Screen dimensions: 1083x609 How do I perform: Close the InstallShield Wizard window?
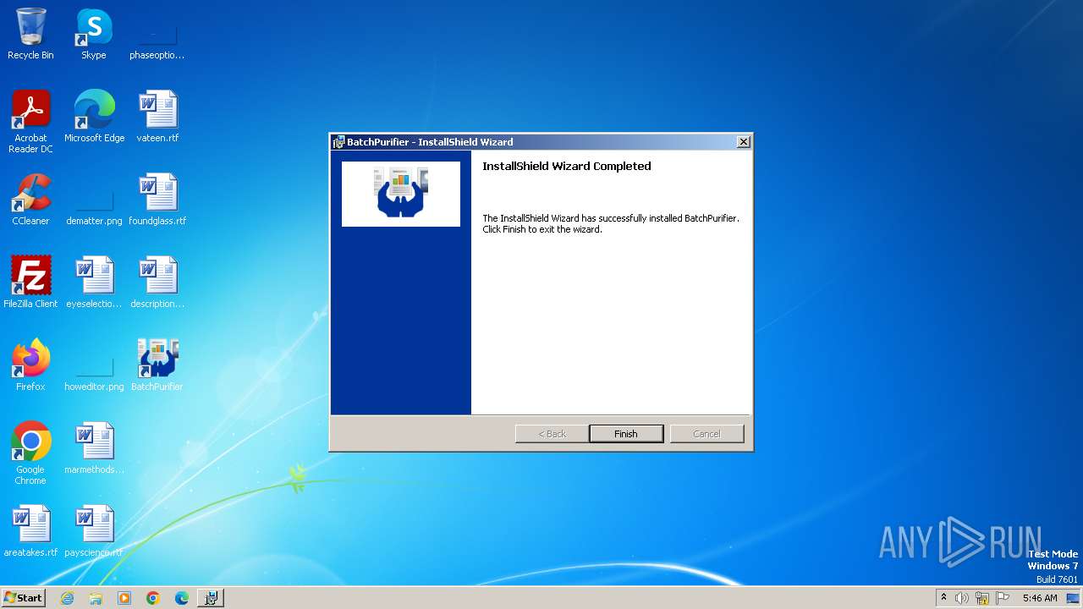tap(743, 142)
